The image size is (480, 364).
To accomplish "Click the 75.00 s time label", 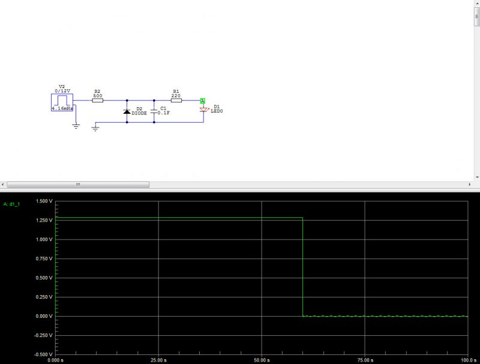I will coord(365,360).
